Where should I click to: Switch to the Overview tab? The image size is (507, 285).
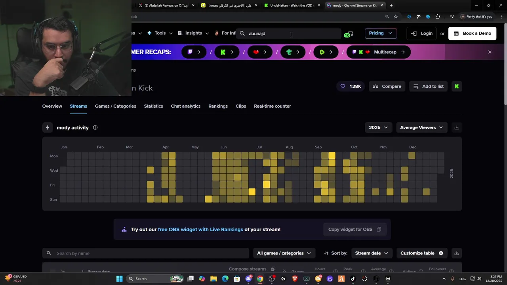52,106
